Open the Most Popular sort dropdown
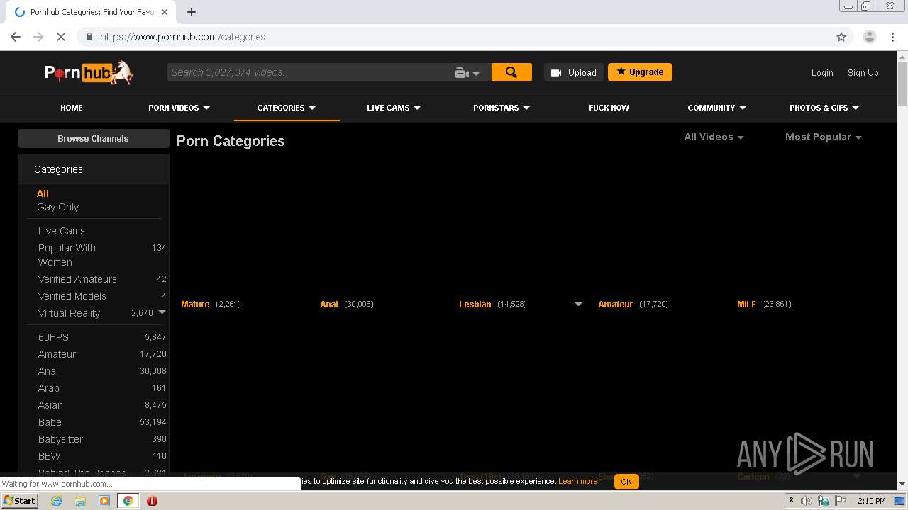This screenshot has width=908, height=510. coord(823,137)
